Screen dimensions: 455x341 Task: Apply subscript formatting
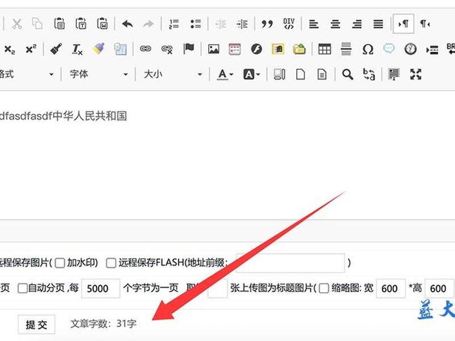click(x=10, y=49)
